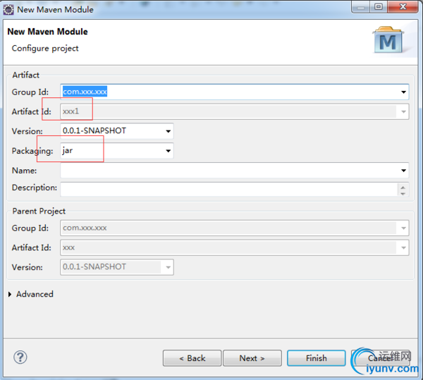
Task: Open the Version dropdown under Artifact
Action: click(168, 131)
